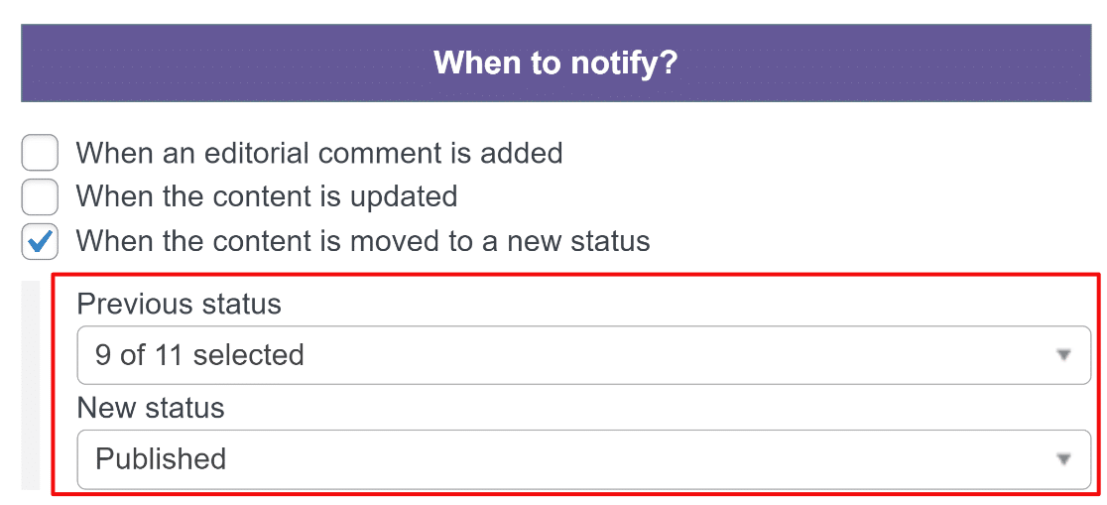Screen dimensions: 1107x505
Task: Open the Previous status select box
Action: (x=583, y=355)
